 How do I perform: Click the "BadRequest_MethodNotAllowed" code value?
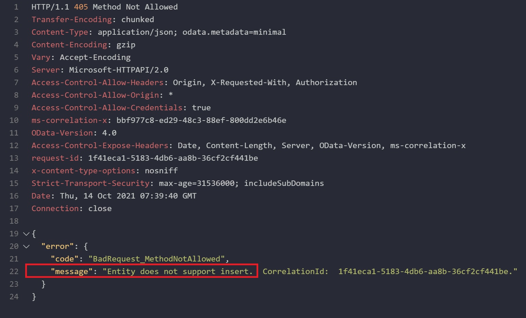pyautogui.click(x=156, y=259)
